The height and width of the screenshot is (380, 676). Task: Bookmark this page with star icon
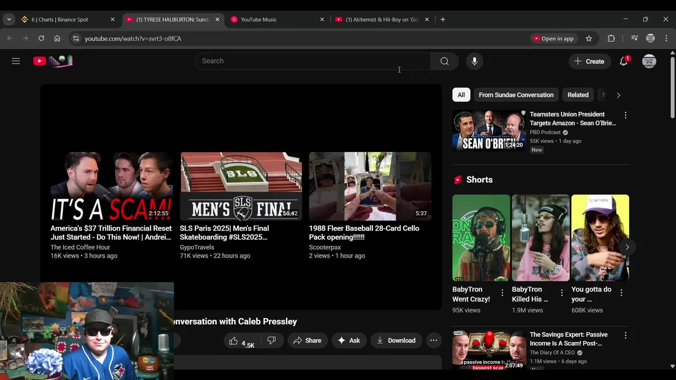coord(589,39)
